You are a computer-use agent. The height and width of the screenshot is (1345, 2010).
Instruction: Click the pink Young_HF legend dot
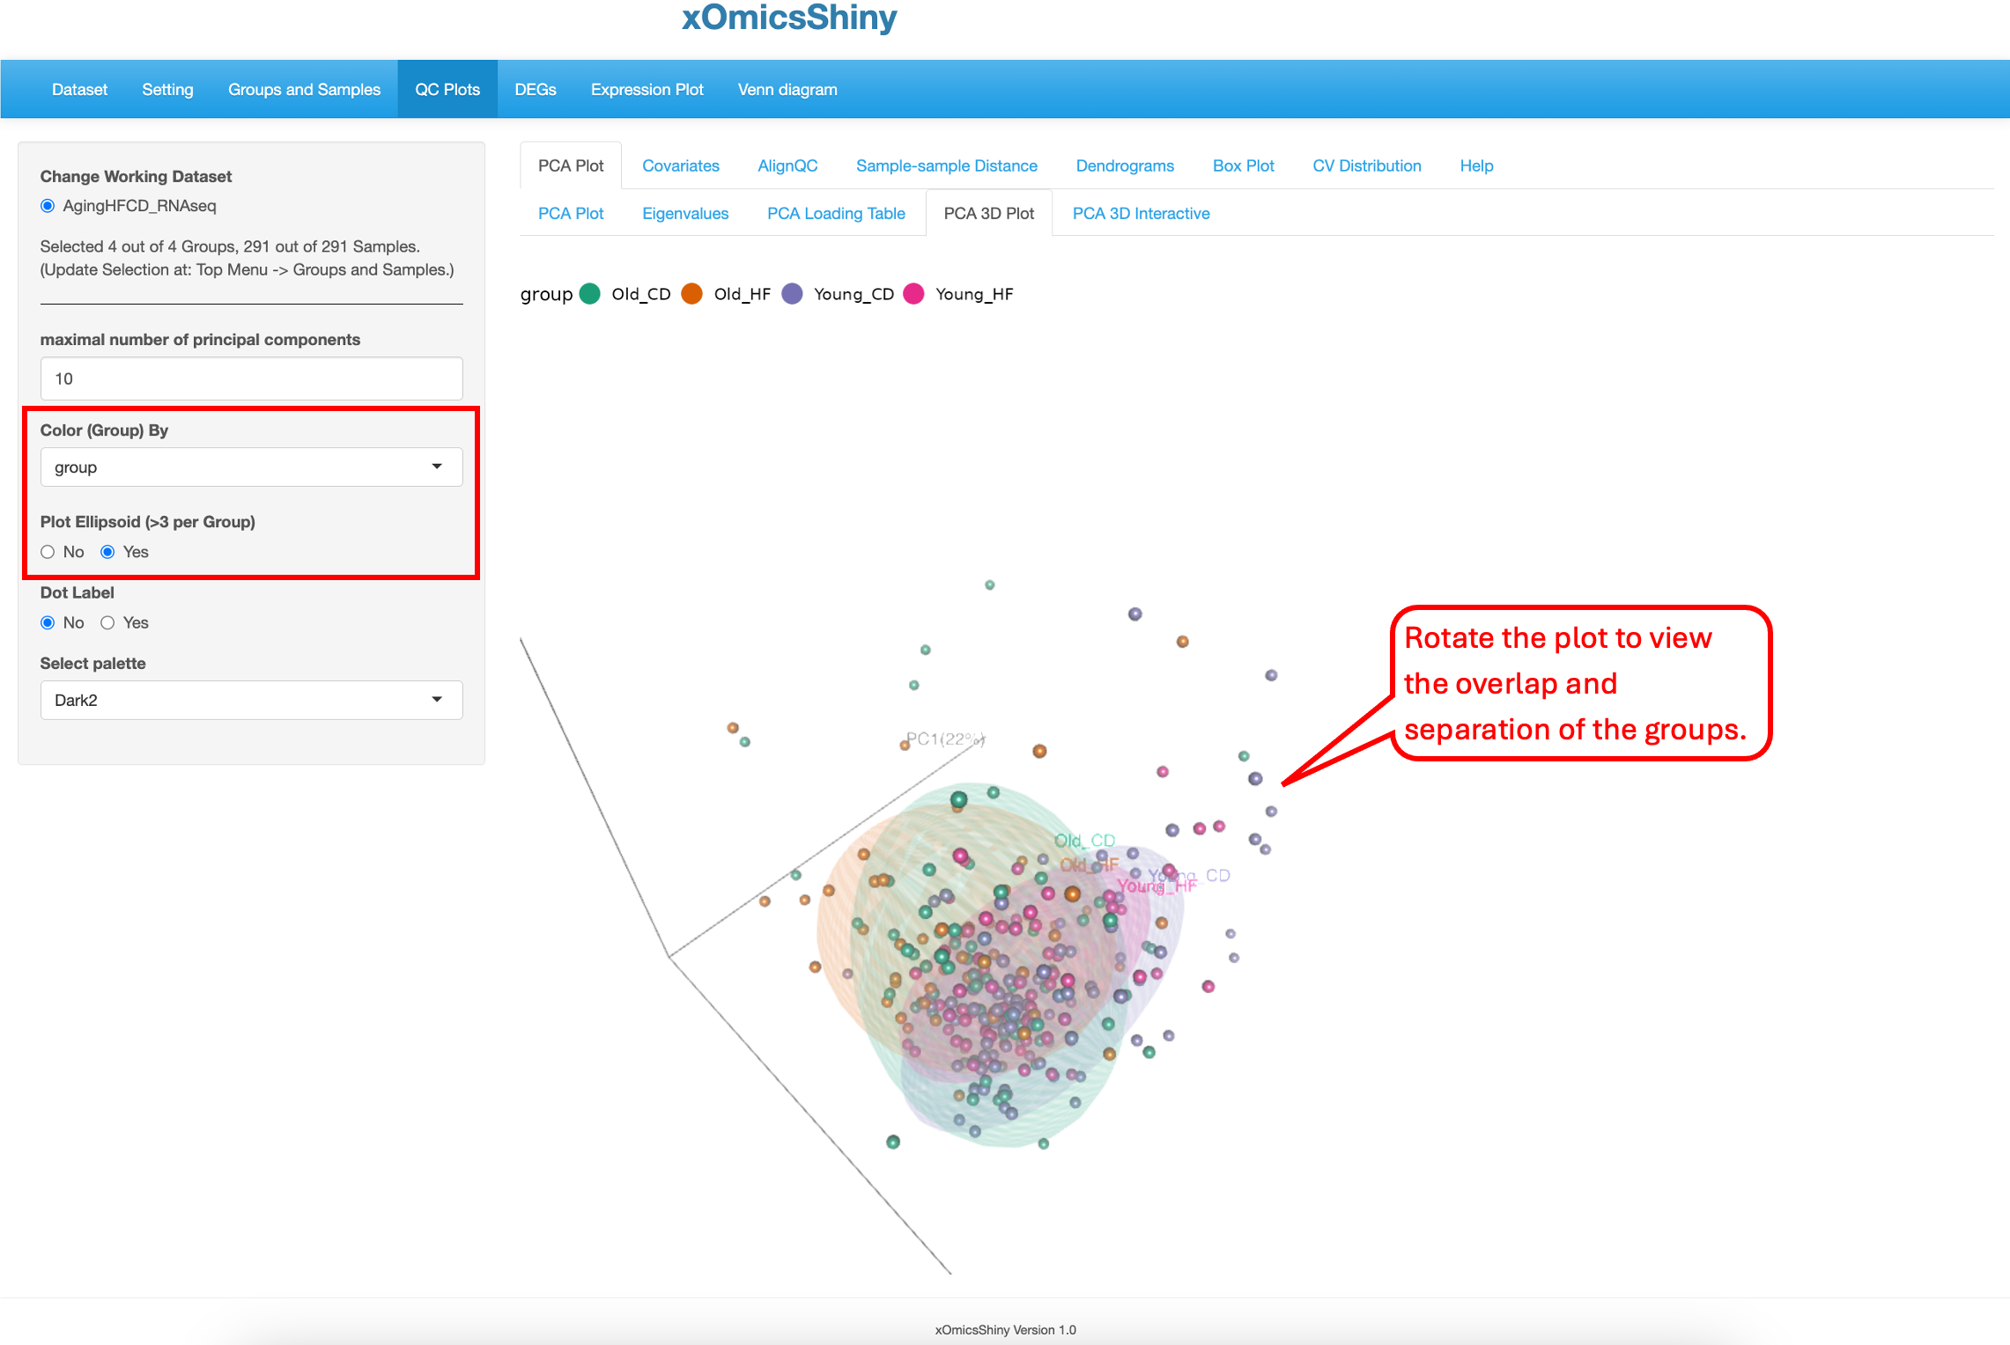click(913, 294)
